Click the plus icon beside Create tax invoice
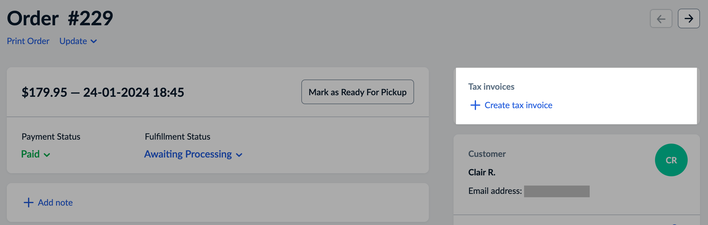The image size is (708, 225). tap(475, 105)
